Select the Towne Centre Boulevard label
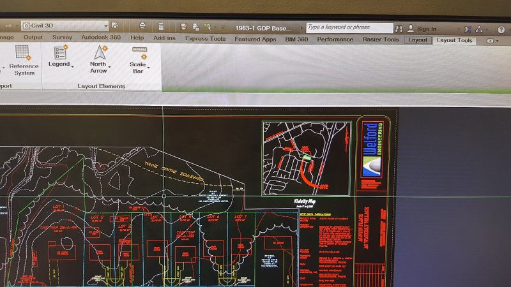Image resolution: width=511 pixels, height=287 pixels. coord(174,171)
